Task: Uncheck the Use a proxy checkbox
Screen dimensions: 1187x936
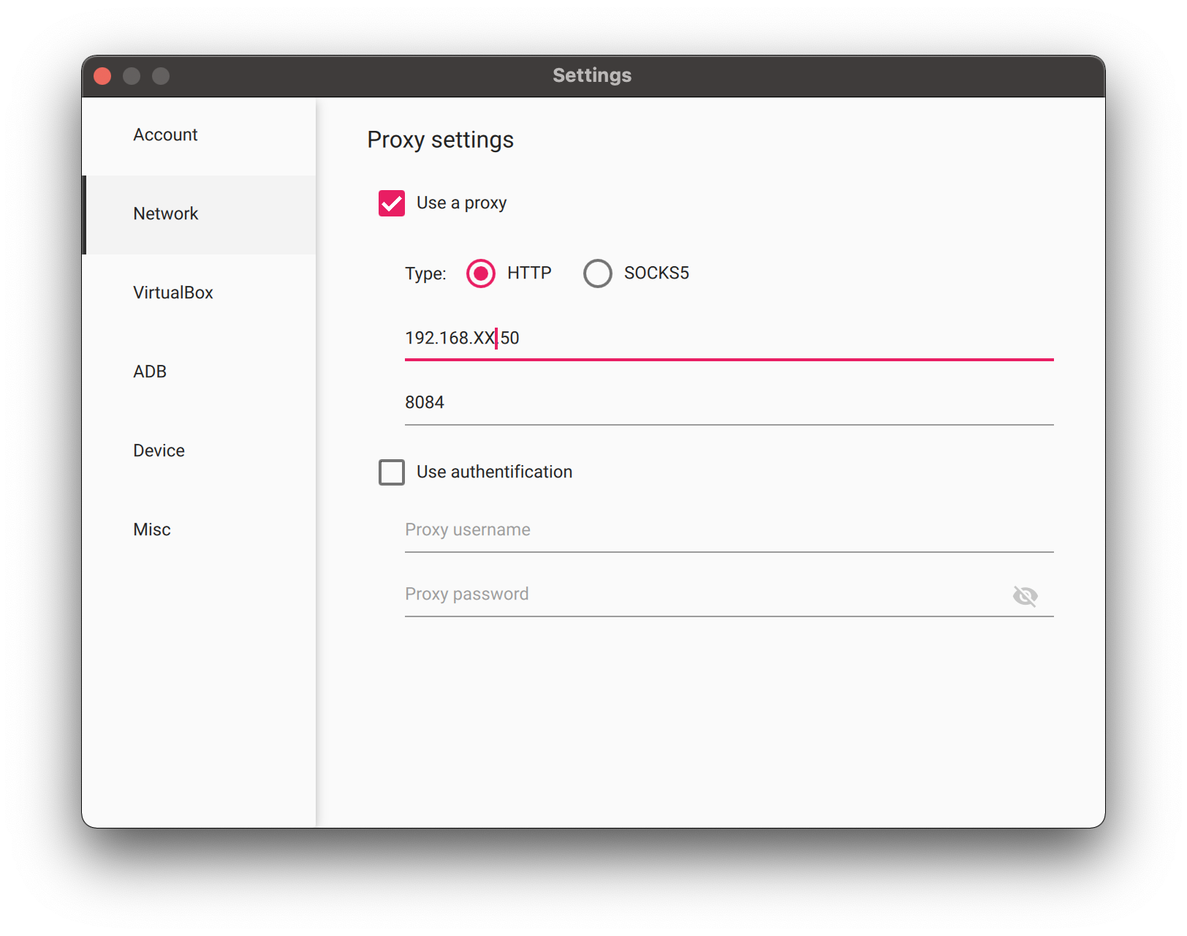Action: click(x=392, y=203)
